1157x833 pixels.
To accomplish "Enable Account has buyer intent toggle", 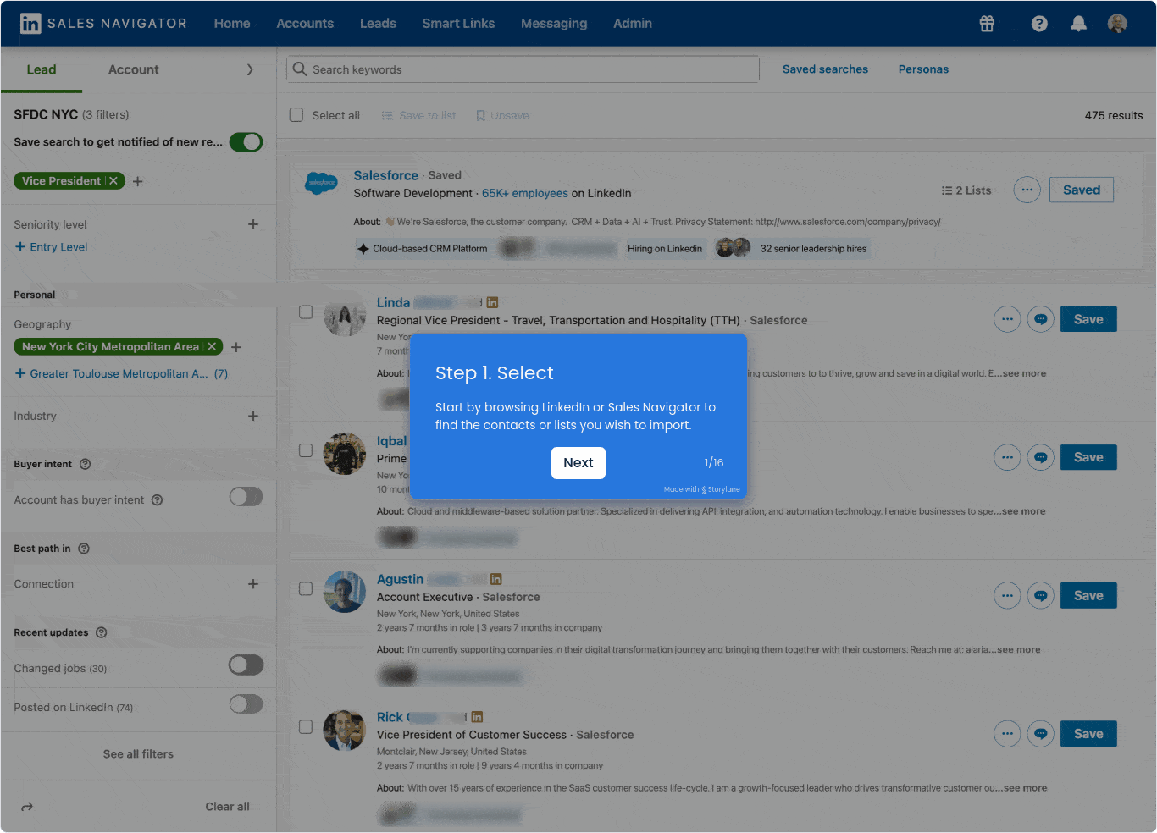I will (246, 497).
